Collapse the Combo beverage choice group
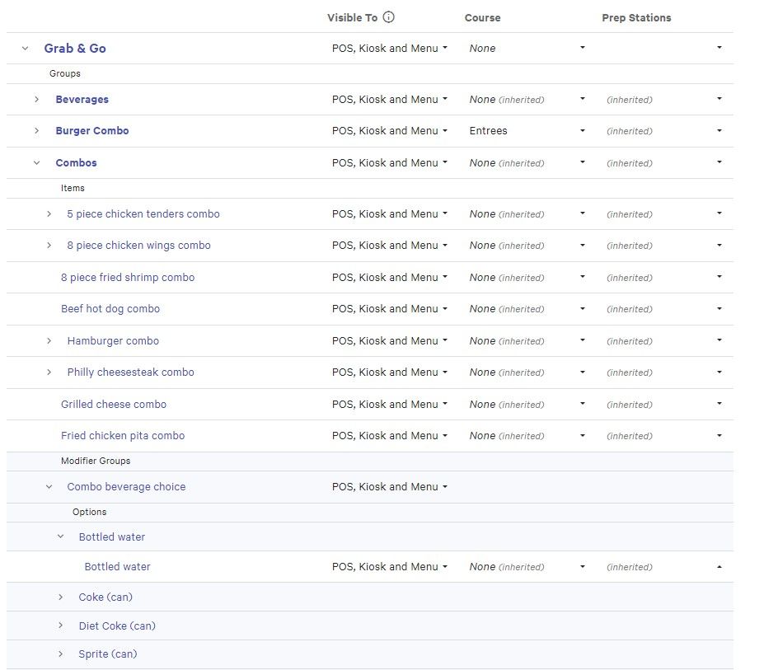 click(49, 487)
